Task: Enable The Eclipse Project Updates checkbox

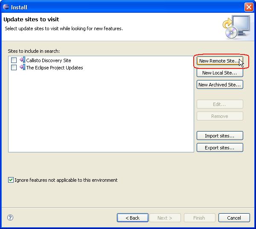Action: 14,68
